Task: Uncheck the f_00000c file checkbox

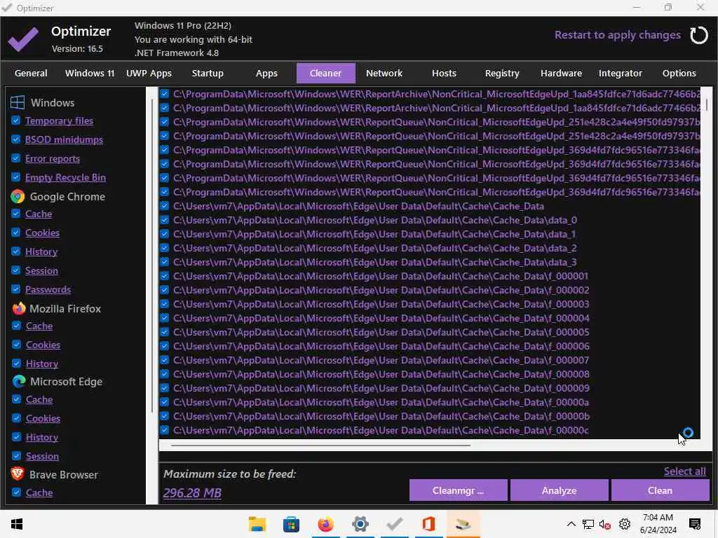Action: [x=164, y=430]
